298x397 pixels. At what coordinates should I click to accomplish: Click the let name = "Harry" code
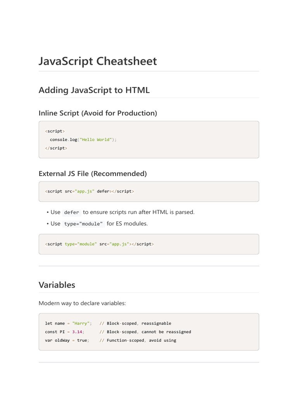point(68,323)
